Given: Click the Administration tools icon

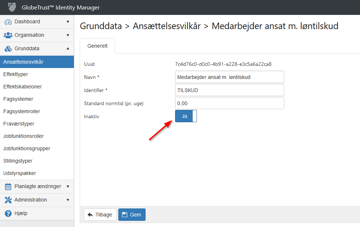Looking at the screenshot, I should coord(8,200).
